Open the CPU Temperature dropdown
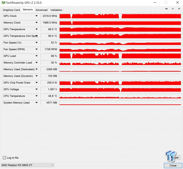Viewport: 183px width, 169px height. point(37,96)
